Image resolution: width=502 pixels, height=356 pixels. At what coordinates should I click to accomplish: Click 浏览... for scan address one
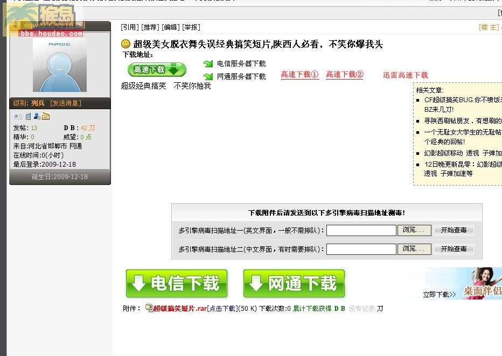coord(414,230)
